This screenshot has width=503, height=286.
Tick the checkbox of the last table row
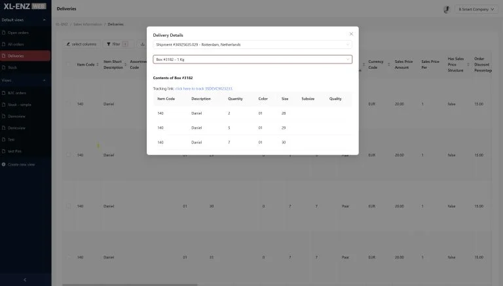69,257
